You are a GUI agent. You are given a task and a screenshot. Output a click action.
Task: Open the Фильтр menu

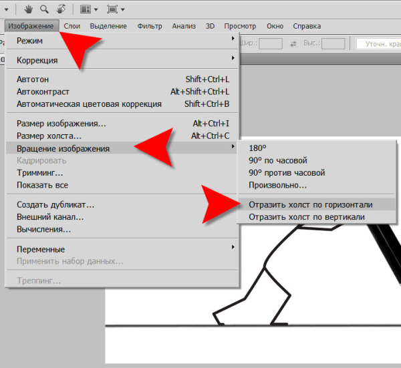[150, 26]
